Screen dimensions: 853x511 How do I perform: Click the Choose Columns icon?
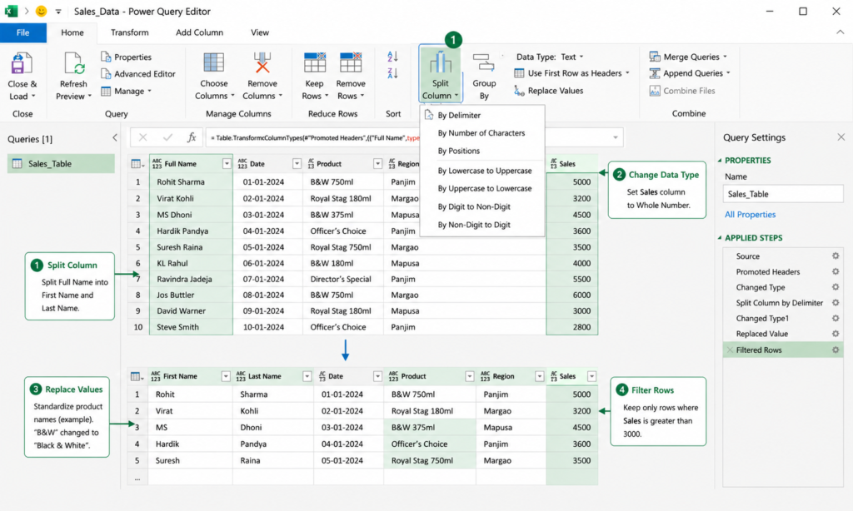[x=213, y=62]
